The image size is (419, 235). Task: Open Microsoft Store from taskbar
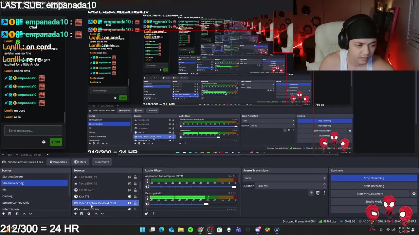pos(219,230)
